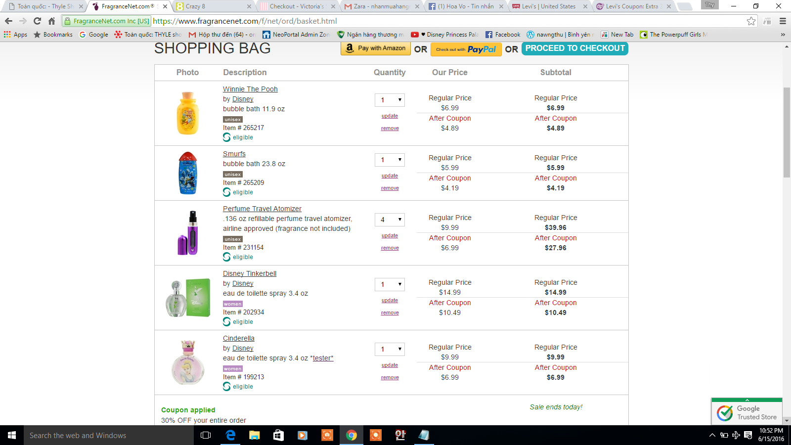Image resolution: width=791 pixels, height=445 pixels.
Task: Change quantity dropdown for Cinderella
Action: (390, 349)
